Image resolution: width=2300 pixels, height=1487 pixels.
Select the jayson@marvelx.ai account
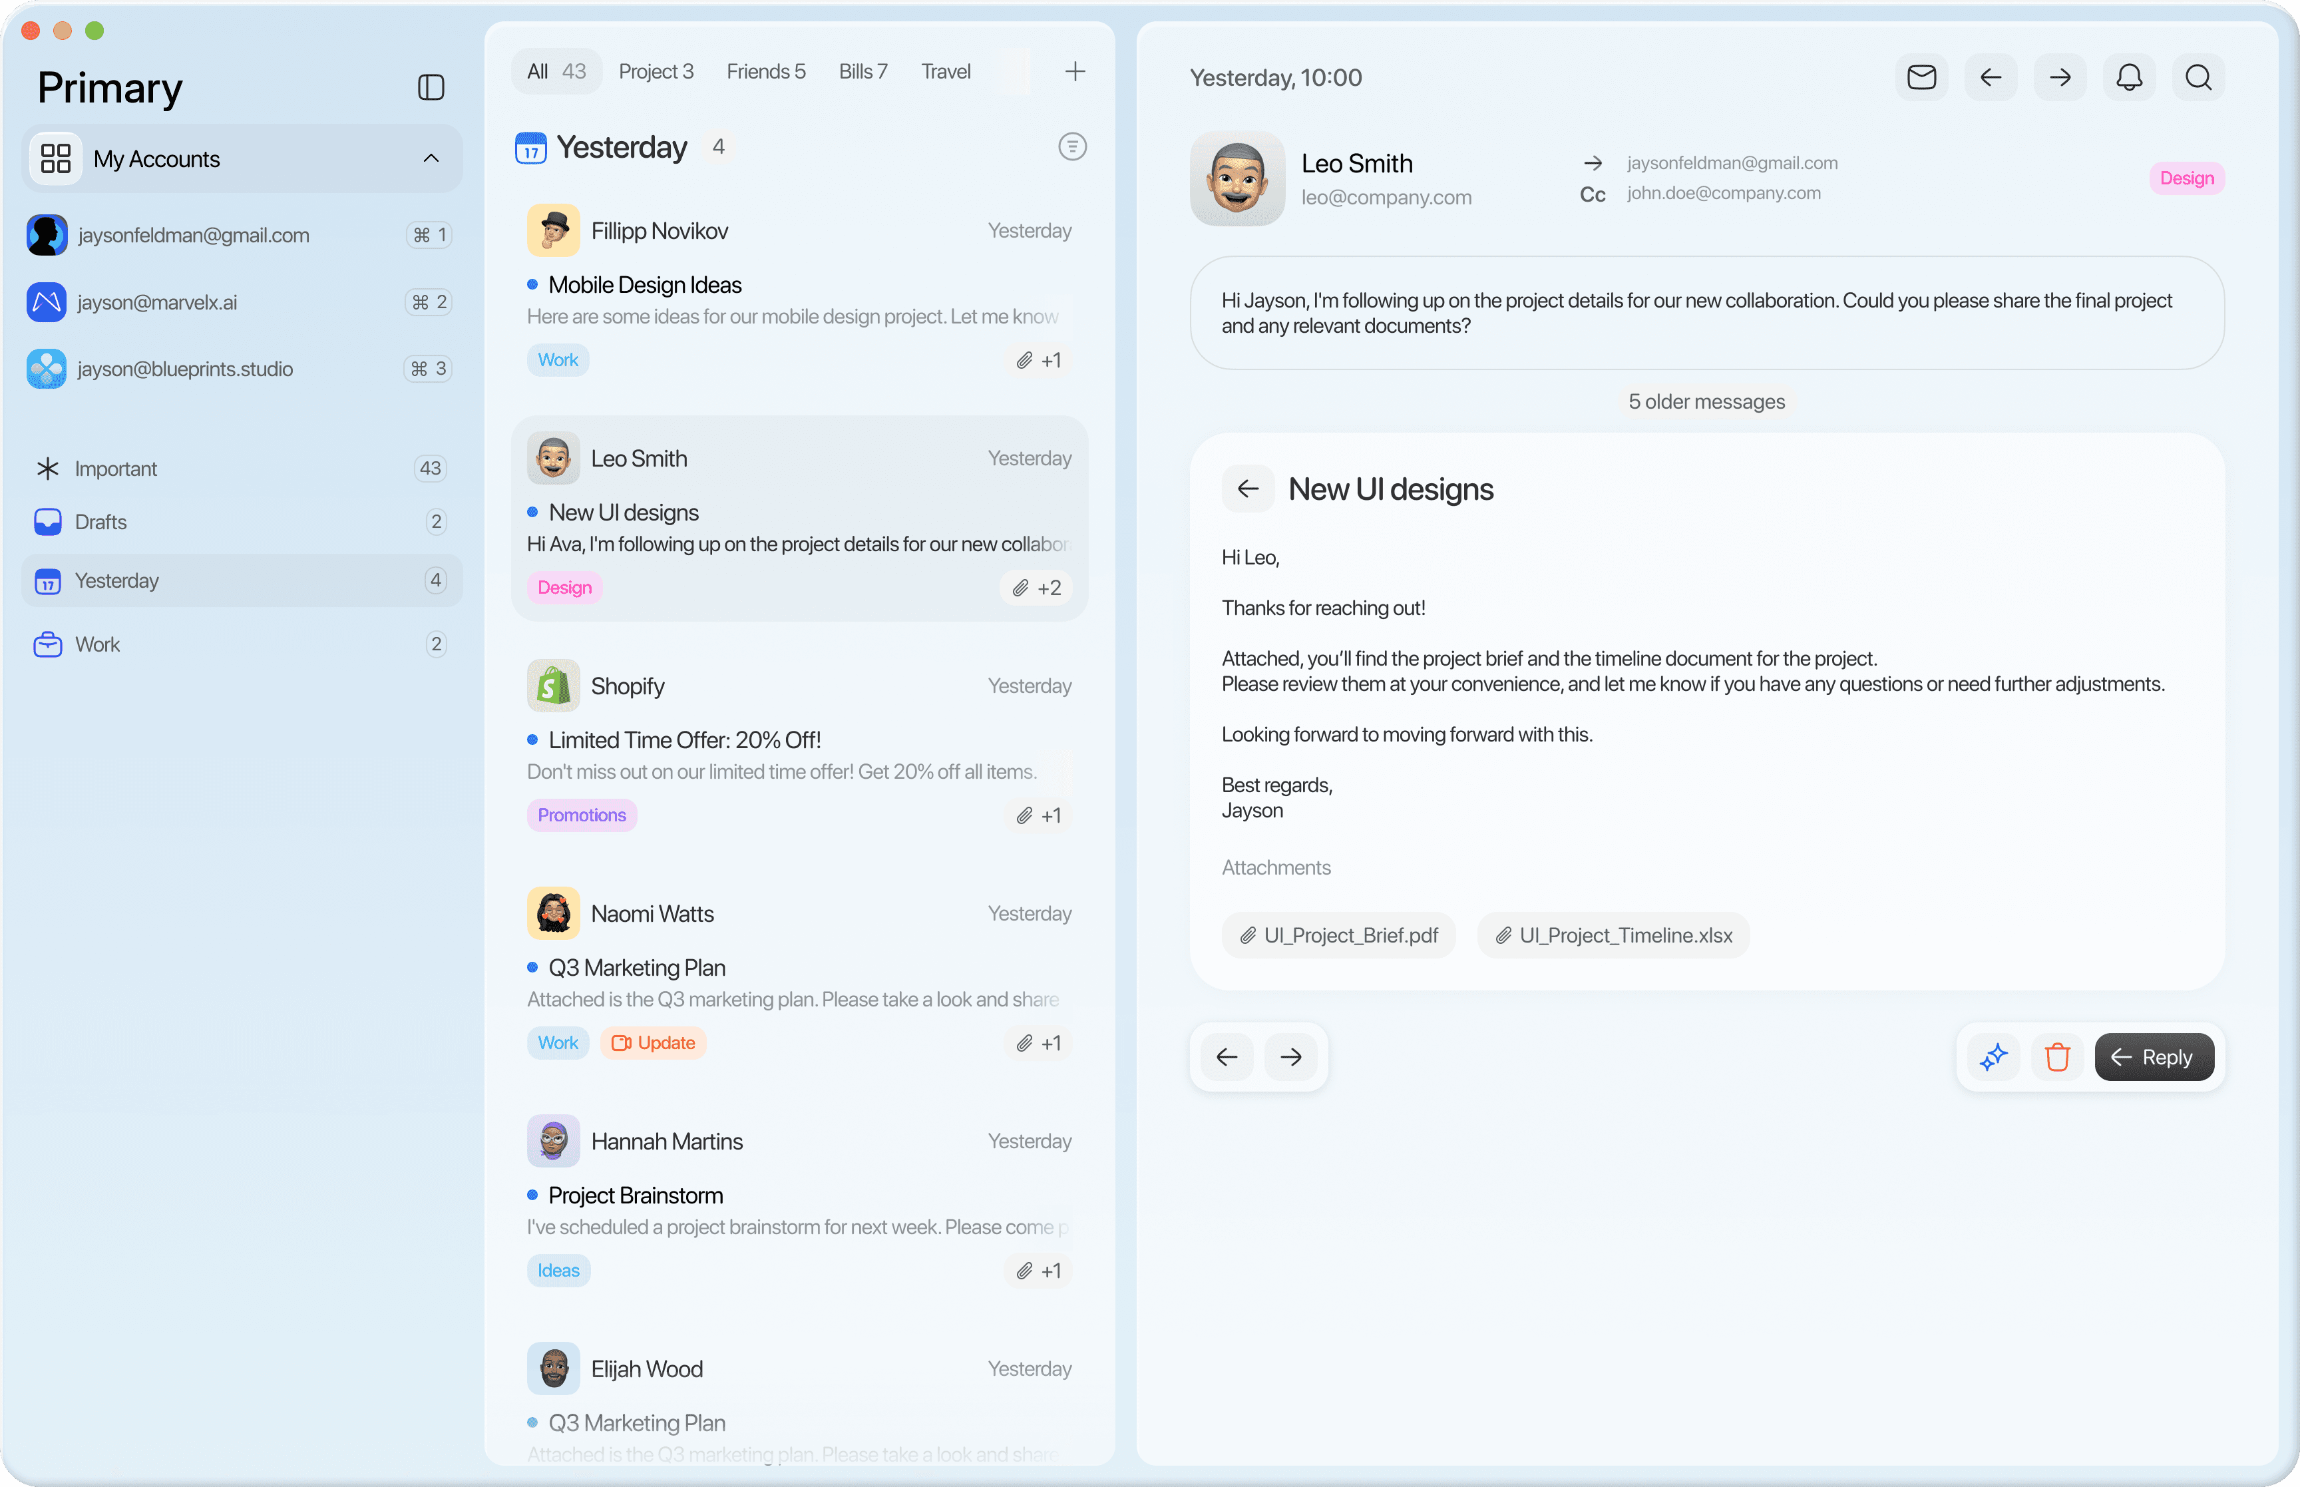click(x=157, y=302)
